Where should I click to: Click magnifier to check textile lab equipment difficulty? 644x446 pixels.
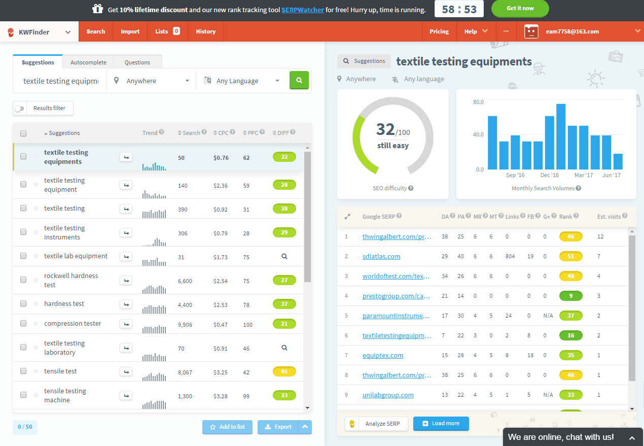coord(284,257)
